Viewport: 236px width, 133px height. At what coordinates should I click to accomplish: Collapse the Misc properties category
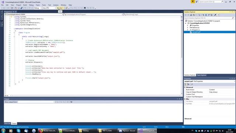click(x=185, y=99)
